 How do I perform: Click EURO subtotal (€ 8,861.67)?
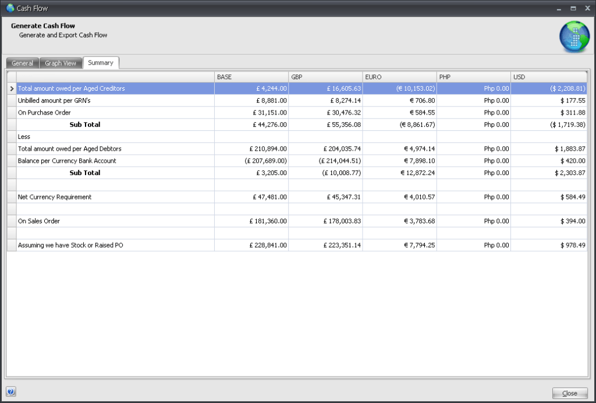click(399, 124)
